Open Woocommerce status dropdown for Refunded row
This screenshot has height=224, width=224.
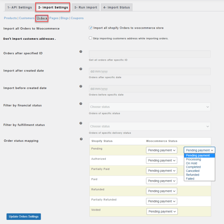click(162, 191)
